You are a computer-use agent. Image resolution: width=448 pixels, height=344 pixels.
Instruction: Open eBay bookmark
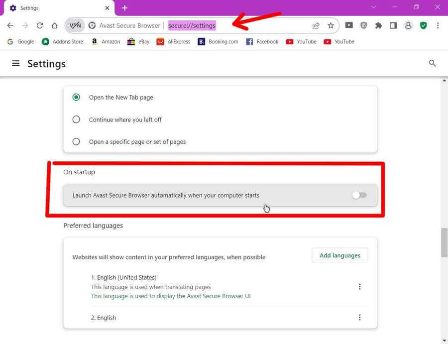138,42
